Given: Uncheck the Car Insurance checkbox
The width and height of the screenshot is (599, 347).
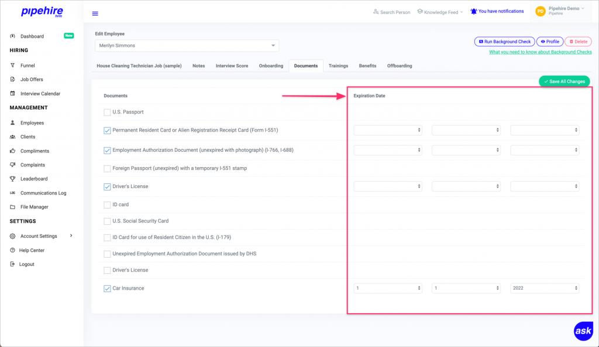Looking at the screenshot, I should click(107, 287).
